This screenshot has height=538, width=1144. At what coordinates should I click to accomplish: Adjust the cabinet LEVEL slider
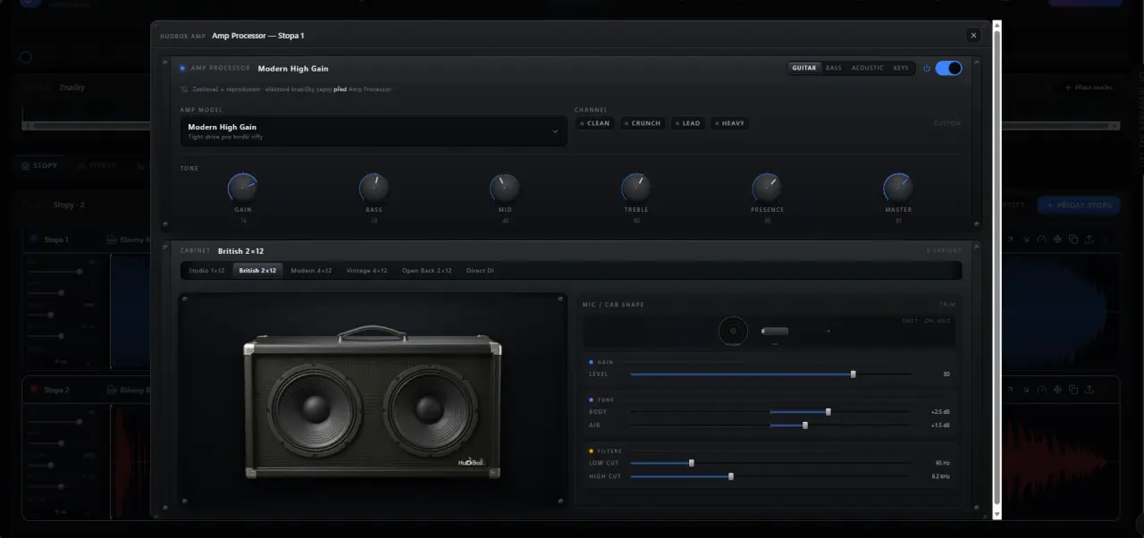coord(770,374)
